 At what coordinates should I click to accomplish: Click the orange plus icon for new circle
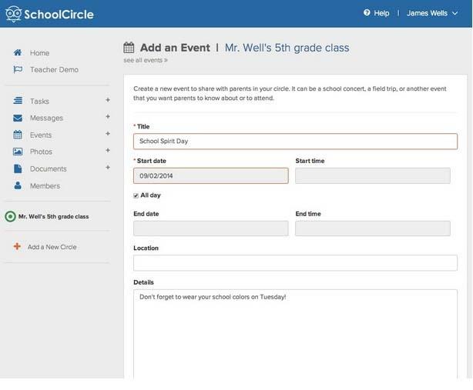coord(17,246)
